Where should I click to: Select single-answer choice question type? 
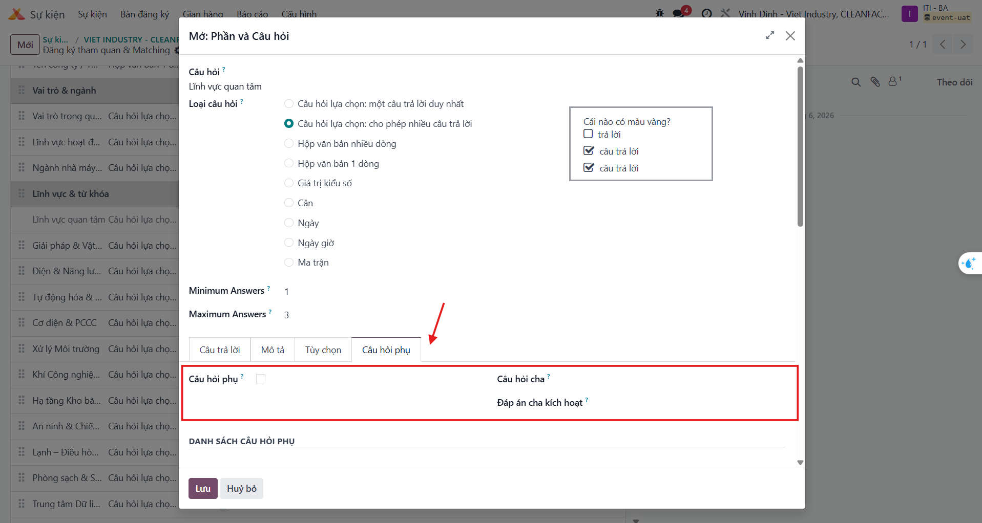point(289,104)
